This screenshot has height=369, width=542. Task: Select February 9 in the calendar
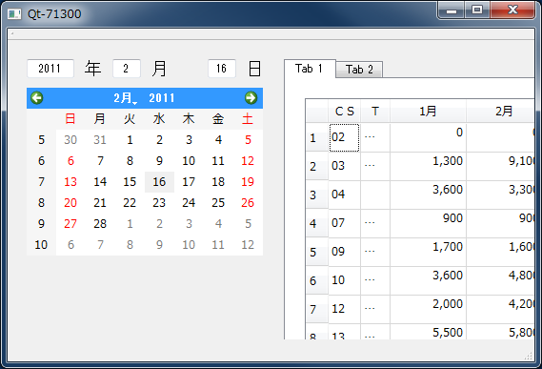159,160
